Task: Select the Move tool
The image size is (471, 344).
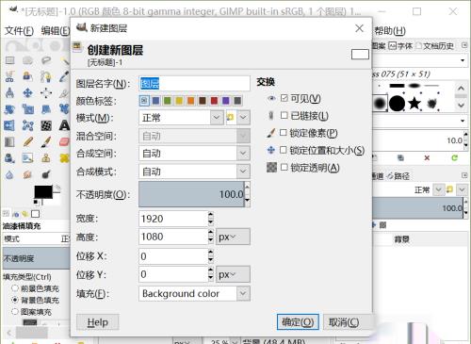Action: [27, 93]
